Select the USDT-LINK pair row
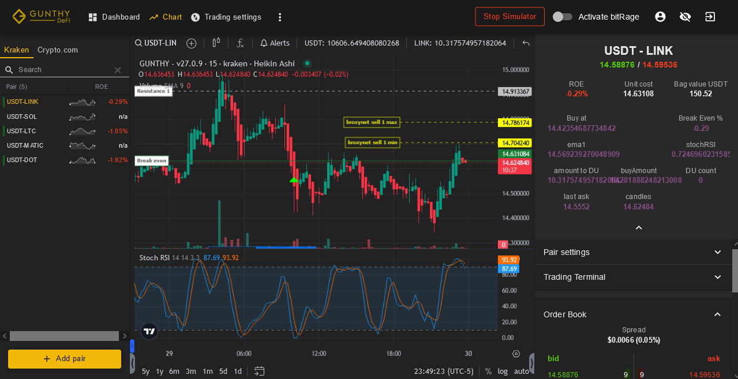This screenshot has height=379, width=738. click(x=65, y=102)
